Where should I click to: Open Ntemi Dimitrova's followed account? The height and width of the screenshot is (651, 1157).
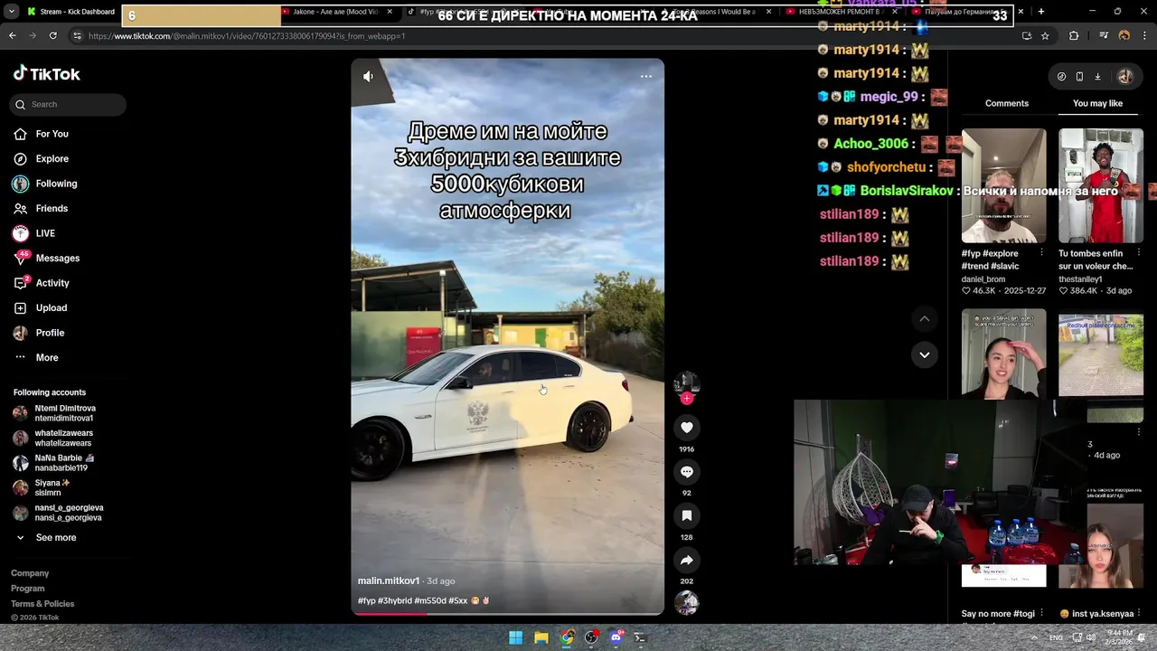click(x=63, y=413)
